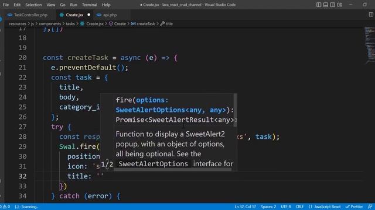Click the minimap code overview
The image size is (375, 210).
[x=369, y=45]
